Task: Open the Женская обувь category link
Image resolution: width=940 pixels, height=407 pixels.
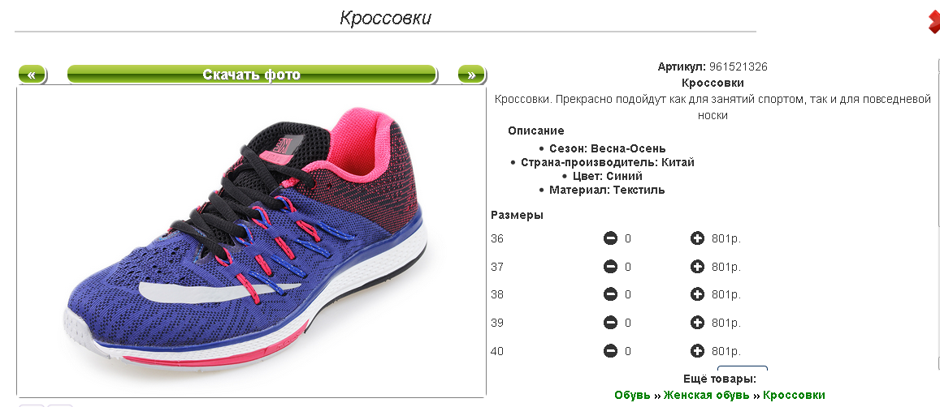Action: coord(705,395)
